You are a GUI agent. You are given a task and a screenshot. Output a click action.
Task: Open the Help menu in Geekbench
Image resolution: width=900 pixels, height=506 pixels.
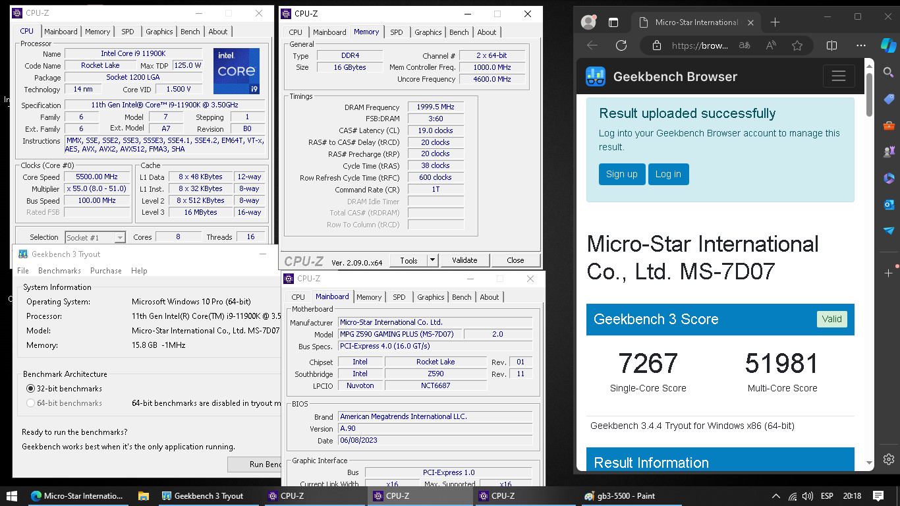pos(139,271)
